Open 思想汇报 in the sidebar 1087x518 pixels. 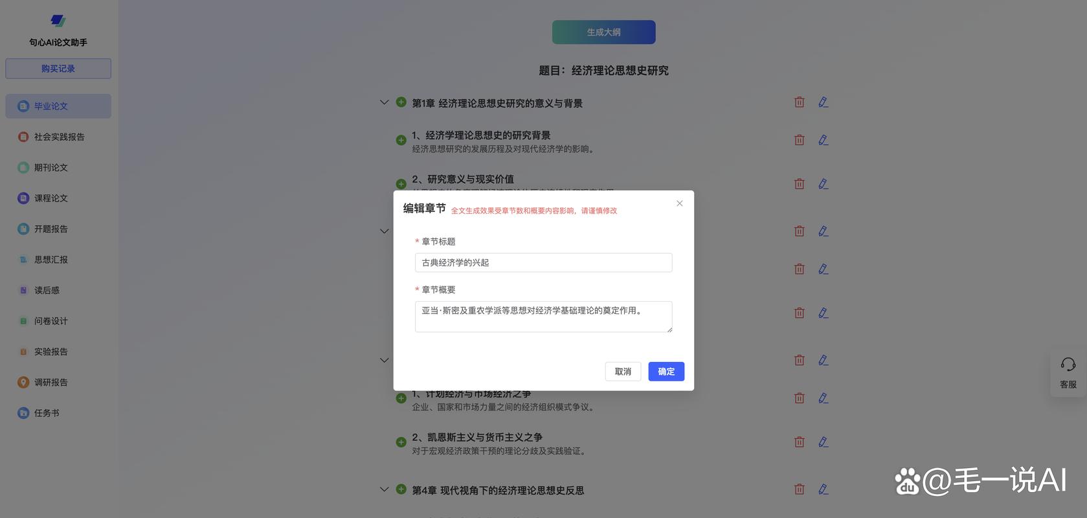pos(58,260)
